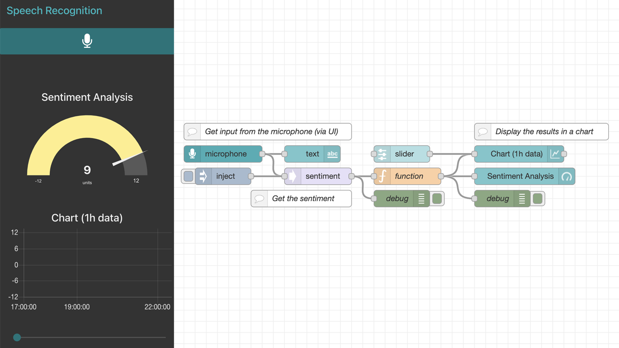
Task: Click the abc icon on text node
Action: pyautogui.click(x=332, y=154)
